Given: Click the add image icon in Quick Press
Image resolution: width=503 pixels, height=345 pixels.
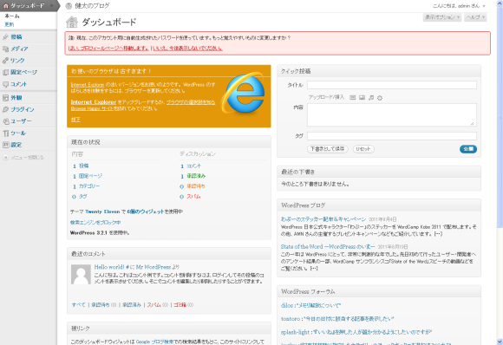Looking at the screenshot, I should coord(353,97).
